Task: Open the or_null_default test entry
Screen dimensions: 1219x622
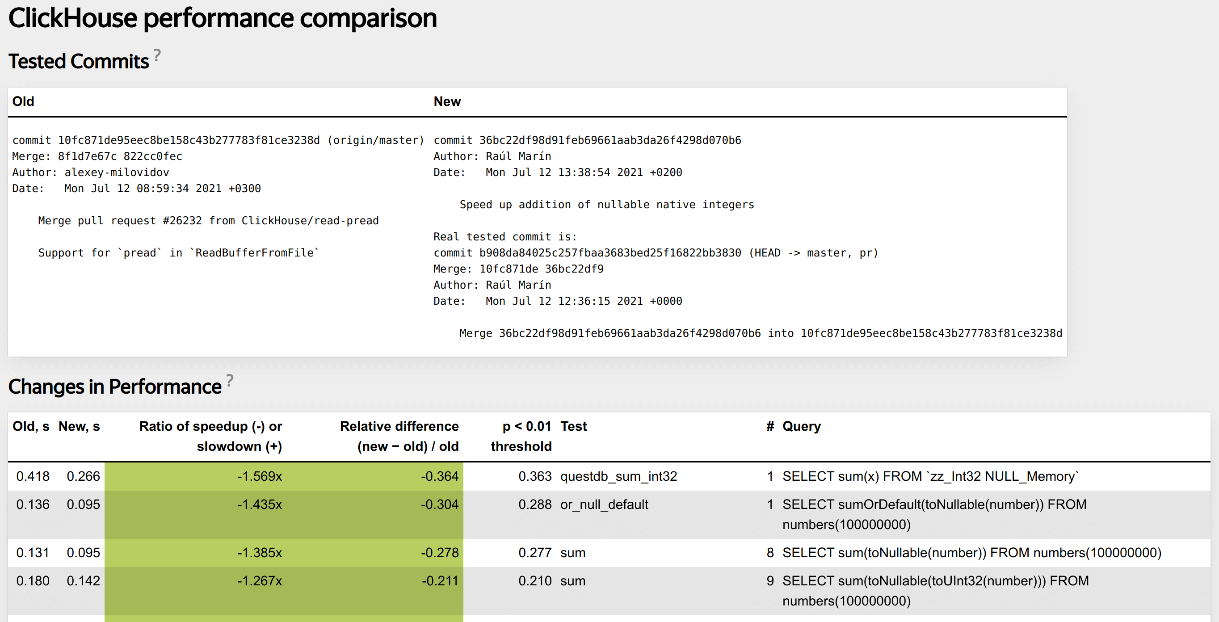Action: 604,504
